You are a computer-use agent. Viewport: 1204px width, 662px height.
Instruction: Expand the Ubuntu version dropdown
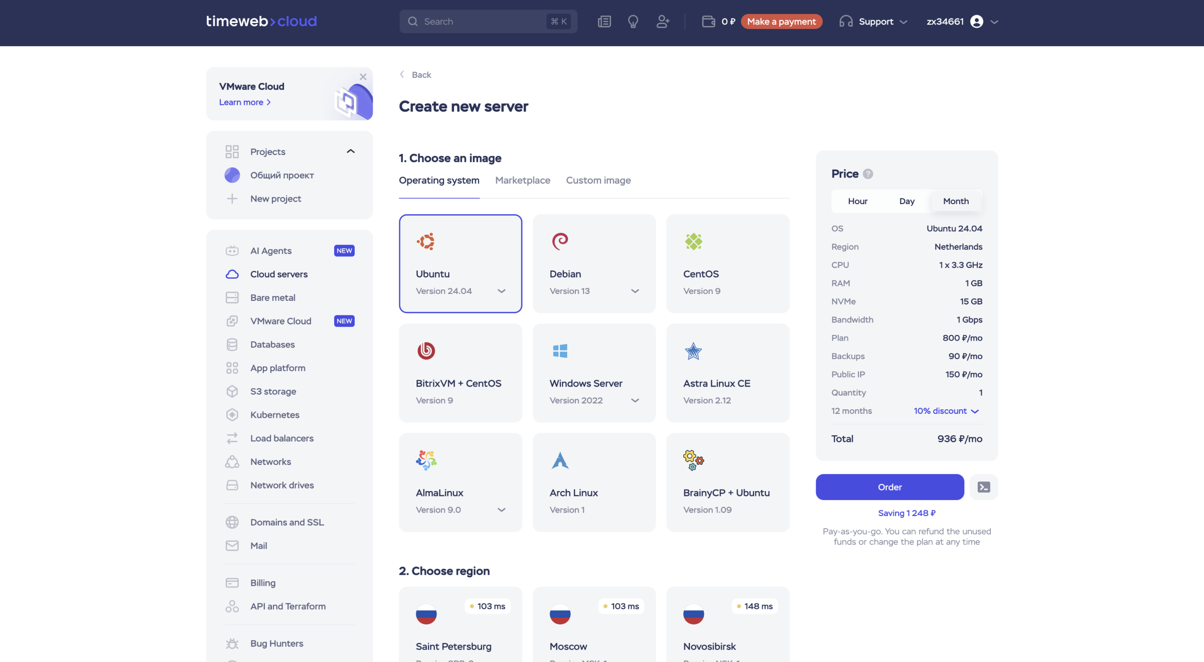pos(501,291)
